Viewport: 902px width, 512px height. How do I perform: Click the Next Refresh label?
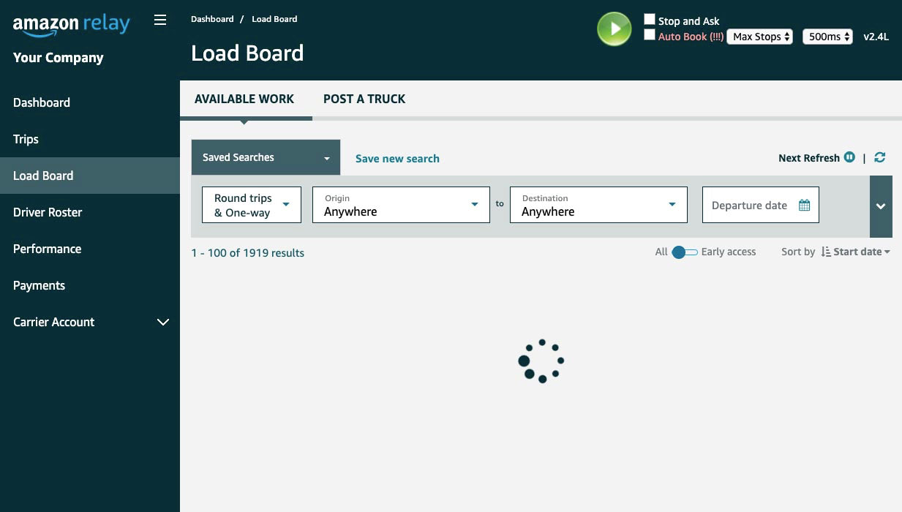(809, 158)
